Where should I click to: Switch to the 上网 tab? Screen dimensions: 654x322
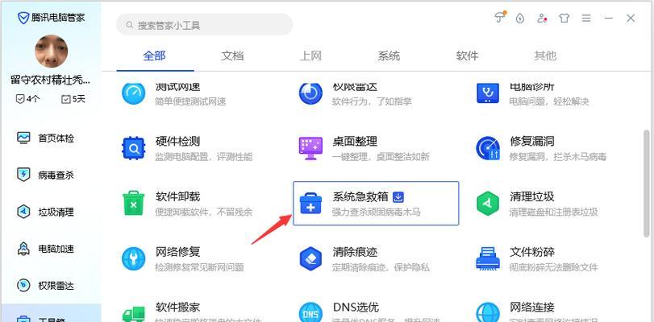pyautogui.click(x=310, y=56)
